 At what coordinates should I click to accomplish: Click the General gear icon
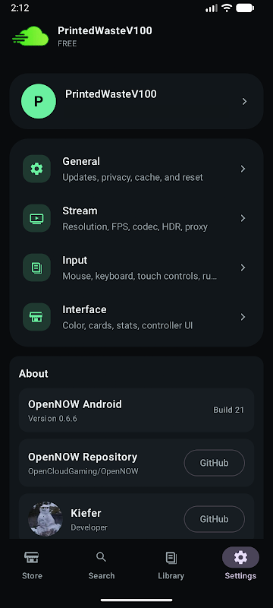point(36,169)
